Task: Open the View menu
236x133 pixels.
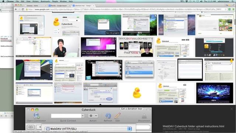Action: pos(28,1)
